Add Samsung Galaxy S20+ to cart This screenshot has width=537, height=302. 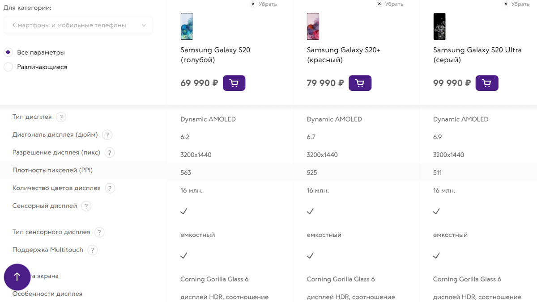(x=360, y=83)
